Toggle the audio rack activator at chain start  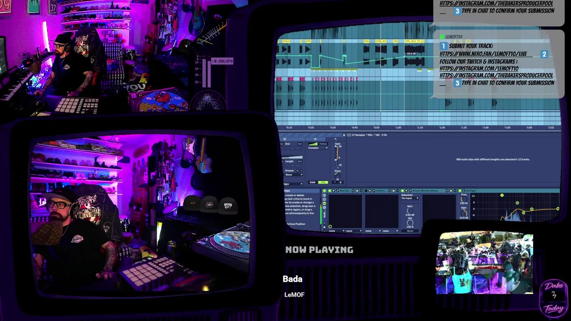pyautogui.click(x=324, y=190)
